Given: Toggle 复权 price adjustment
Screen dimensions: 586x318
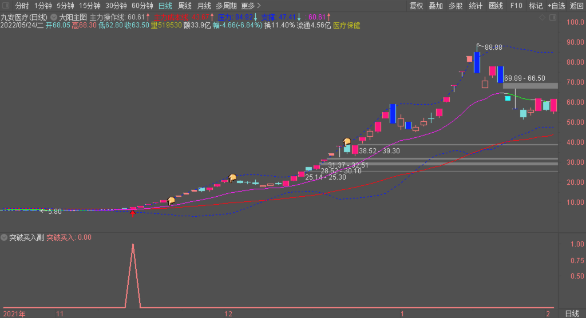Looking at the screenshot, I should (x=416, y=6).
